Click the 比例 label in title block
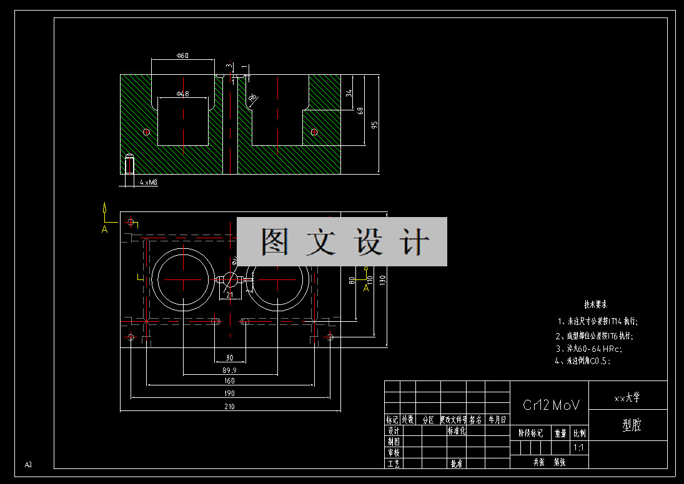 click(580, 433)
